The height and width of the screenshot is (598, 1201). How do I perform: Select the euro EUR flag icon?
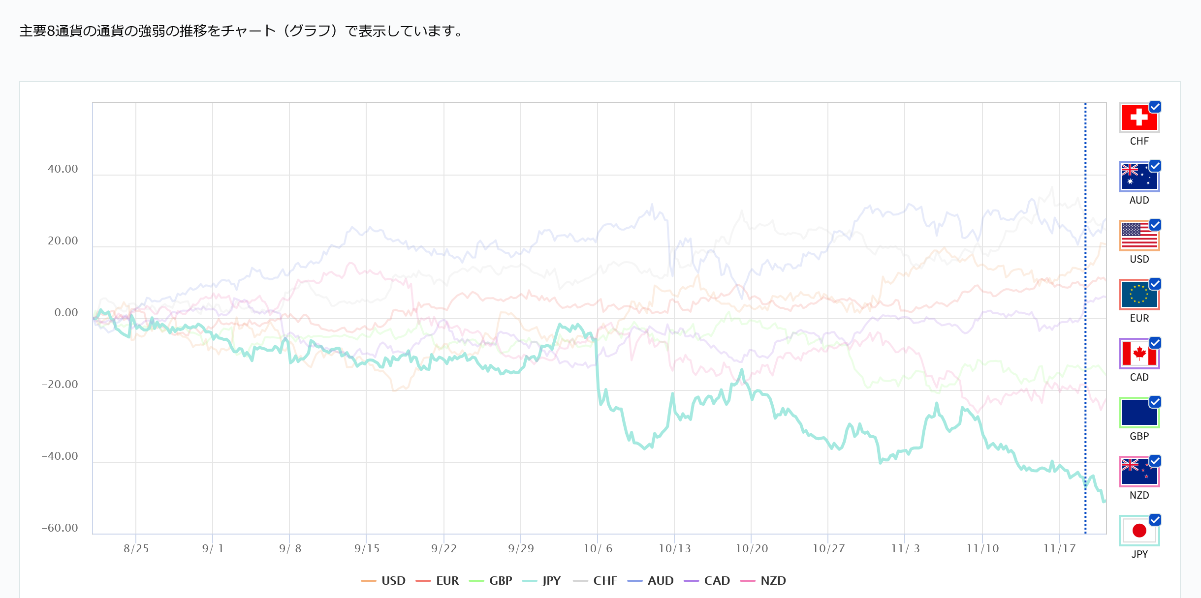(1138, 295)
